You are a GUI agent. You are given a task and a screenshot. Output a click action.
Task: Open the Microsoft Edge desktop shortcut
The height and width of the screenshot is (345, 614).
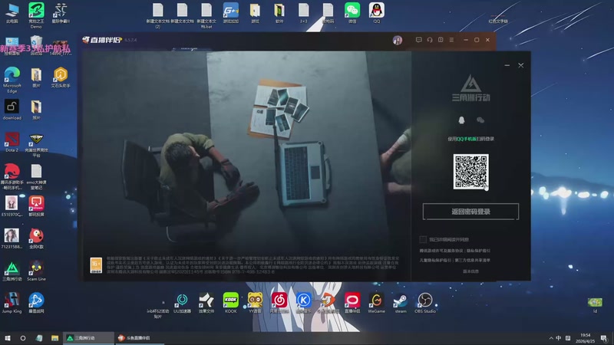(x=12, y=80)
